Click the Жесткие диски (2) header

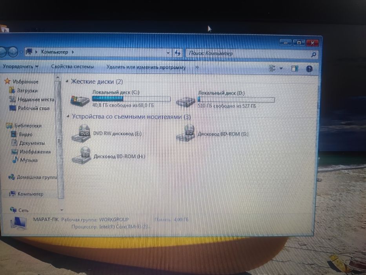tap(97, 82)
